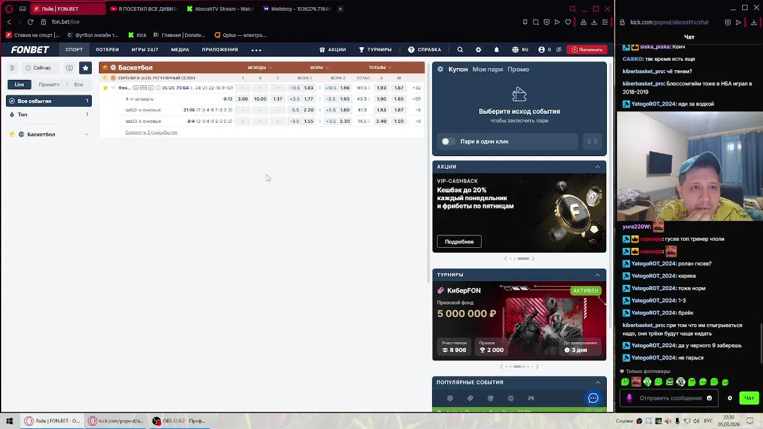The height and width of the screenshot is (429, 763).
Task: Open the Исходы column dropdown
Action: pyautogui.click(x=260, y=68)
